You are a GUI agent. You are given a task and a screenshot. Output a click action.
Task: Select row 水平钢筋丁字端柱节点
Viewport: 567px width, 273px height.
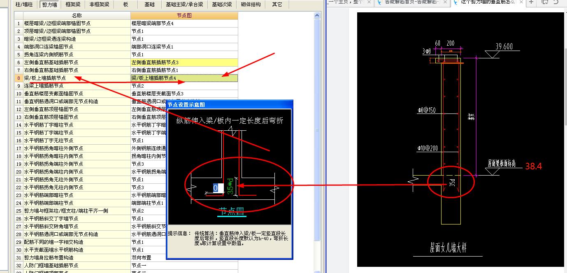77,133
